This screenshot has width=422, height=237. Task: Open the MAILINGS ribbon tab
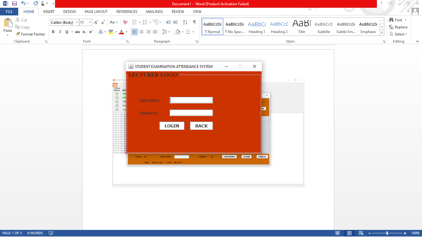click(154, 11)
